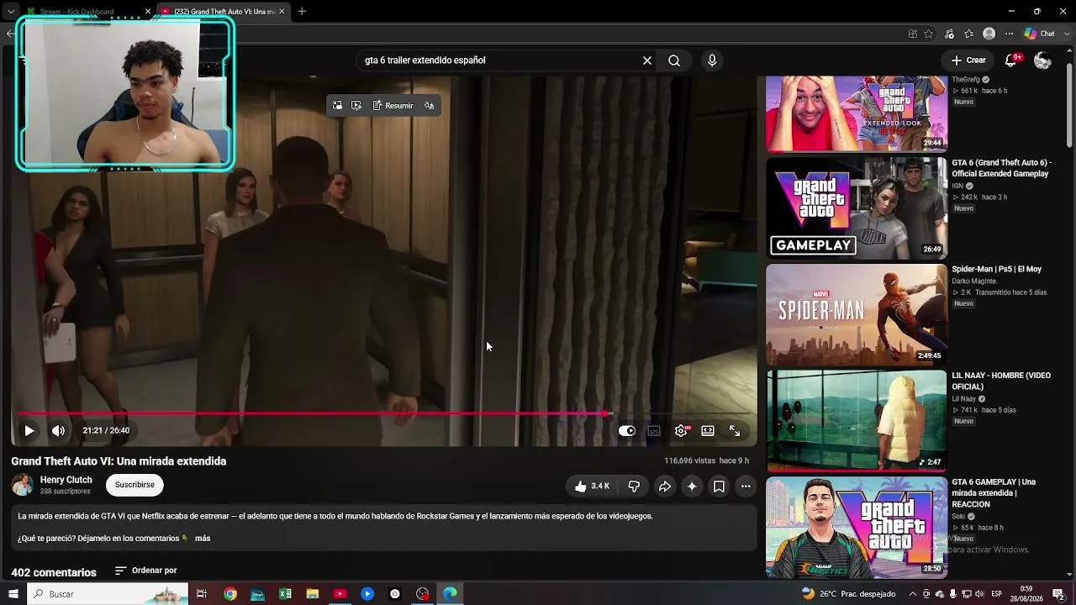Open Excel from the taskbar
1076x605 pixels.
click(285, 594)
